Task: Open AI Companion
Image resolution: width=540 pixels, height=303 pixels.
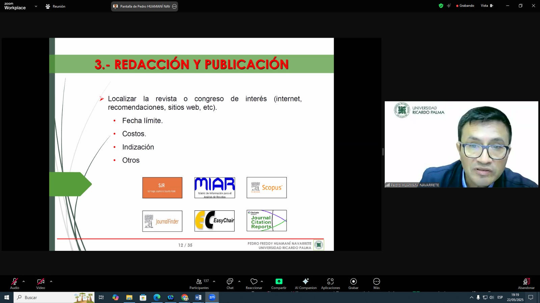Action: click(x=306, y=283)
